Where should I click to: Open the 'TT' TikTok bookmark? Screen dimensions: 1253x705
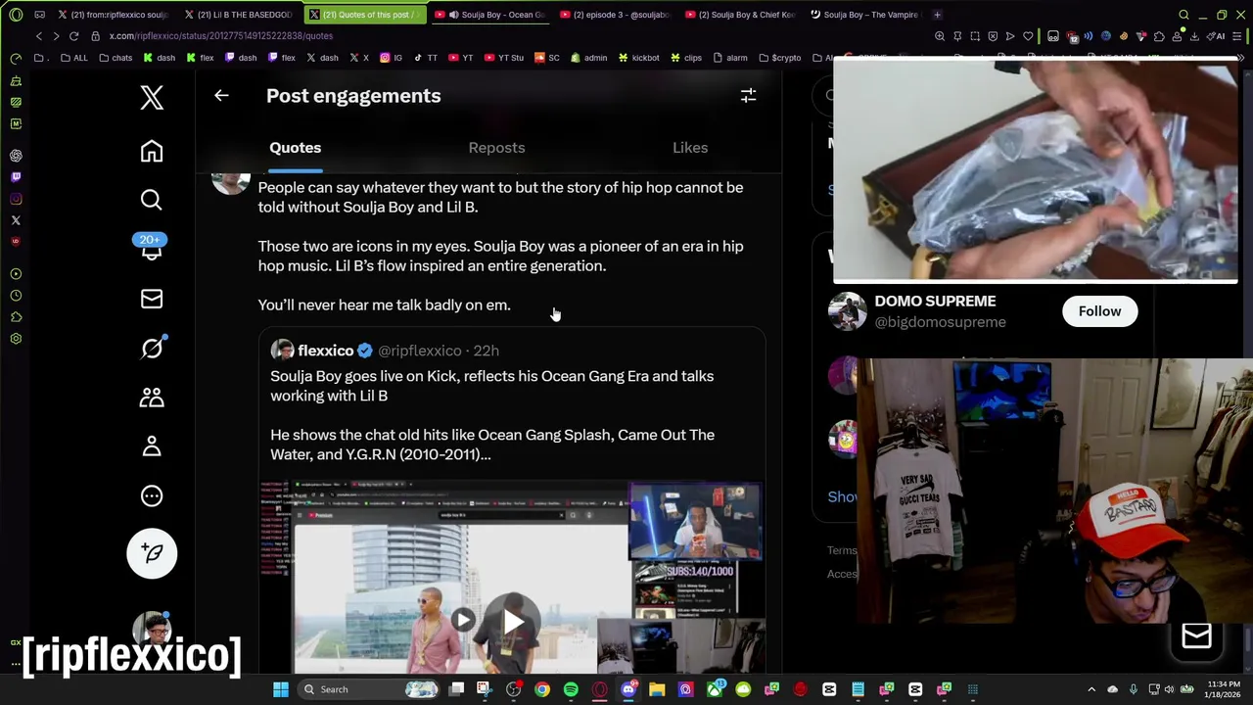coord(424,58)
